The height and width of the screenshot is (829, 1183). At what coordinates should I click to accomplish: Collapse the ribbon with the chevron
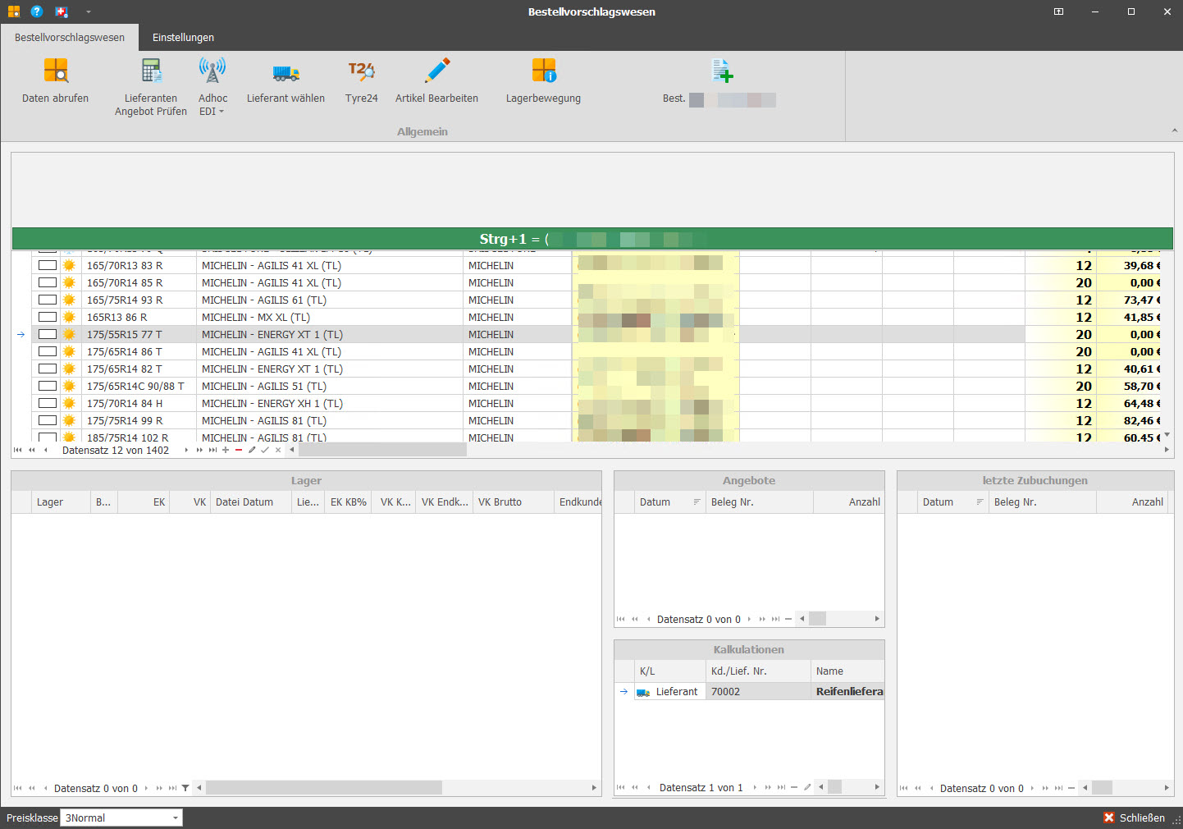point(1174,131)
